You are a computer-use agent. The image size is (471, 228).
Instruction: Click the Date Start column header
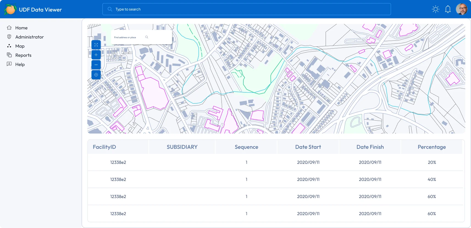click(x=308, y=147)
